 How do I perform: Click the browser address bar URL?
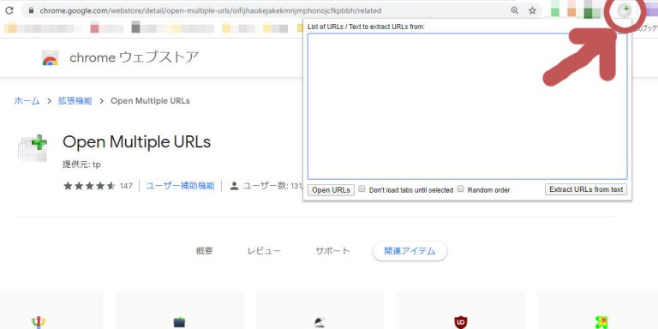(x=211, y=10)
